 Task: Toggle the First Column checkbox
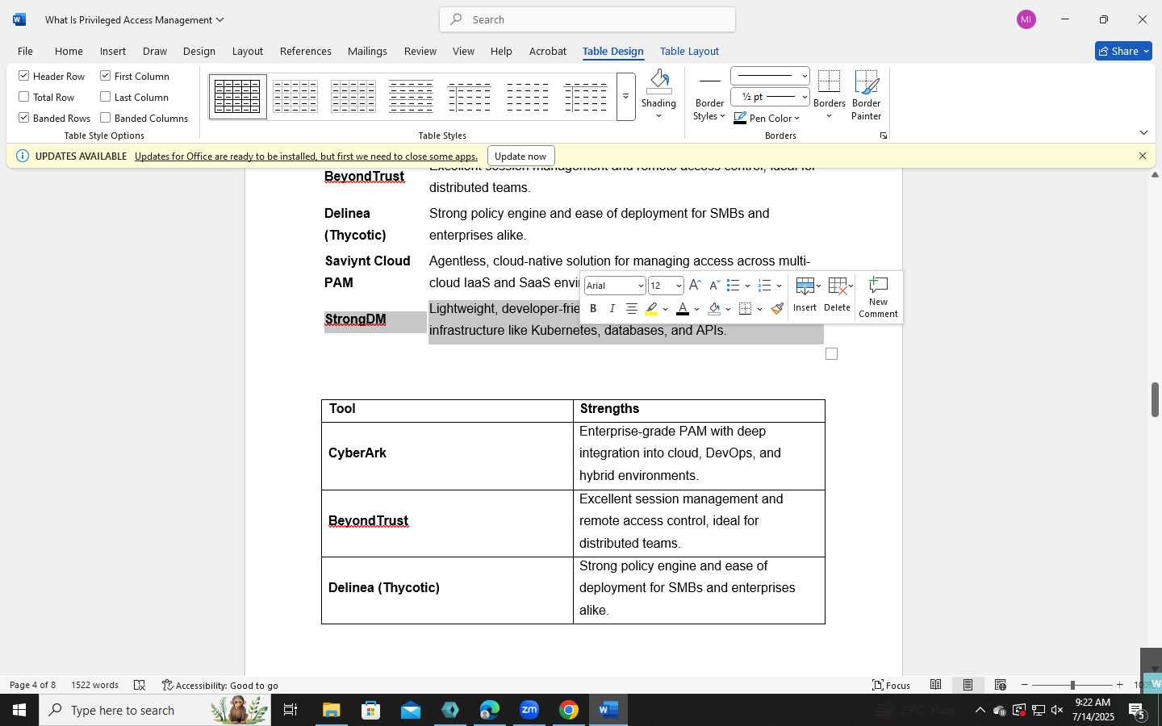[x=135, y=76]
